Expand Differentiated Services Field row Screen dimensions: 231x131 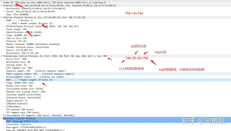pyautogui.click(x=4, y=26)
